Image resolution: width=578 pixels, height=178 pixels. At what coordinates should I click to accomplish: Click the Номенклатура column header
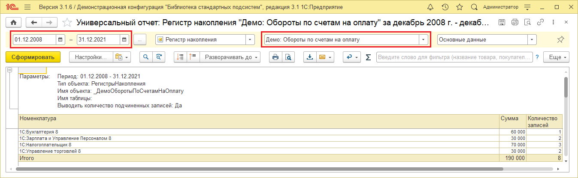pos(259,122)
